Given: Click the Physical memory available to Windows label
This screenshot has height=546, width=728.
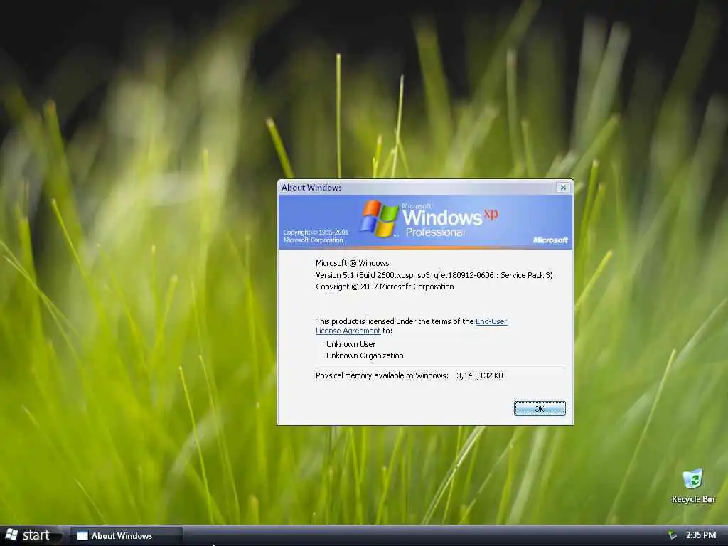Looking at the screenshot, I should (x=382, y=375).
